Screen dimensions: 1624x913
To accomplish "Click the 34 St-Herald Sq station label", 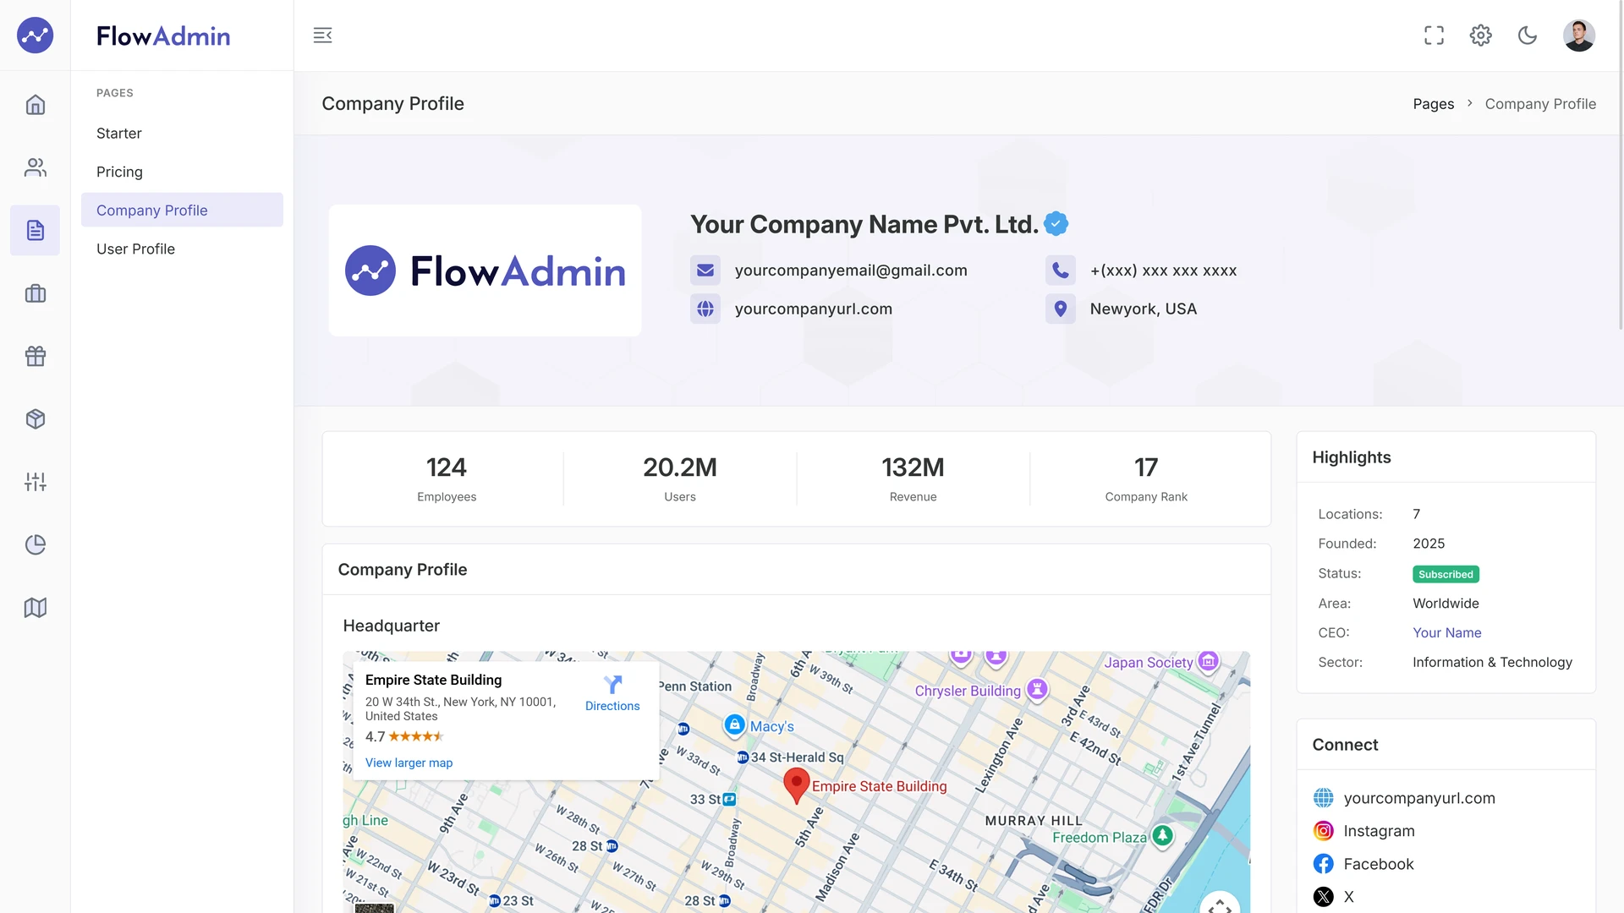I will click(x=797, y=757).
